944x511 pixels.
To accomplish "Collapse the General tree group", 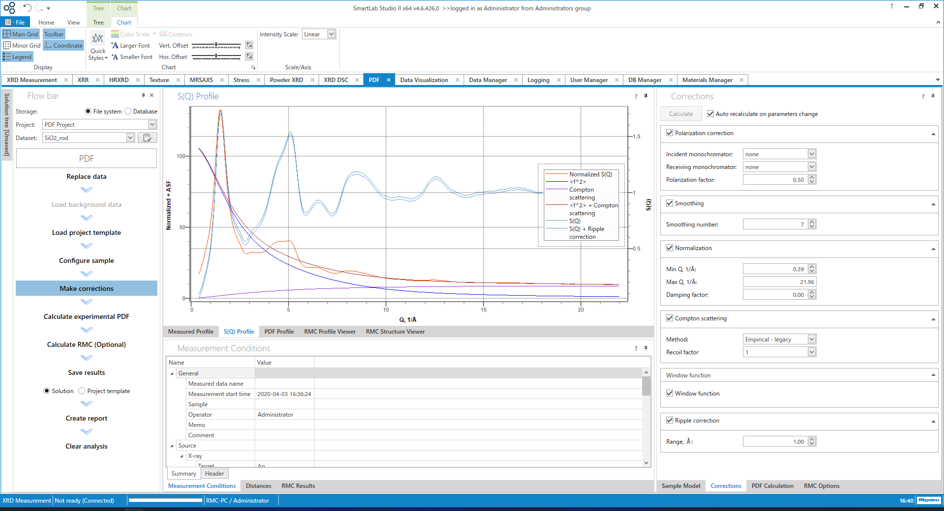I will pyautogui.click(x=172, y=373).
